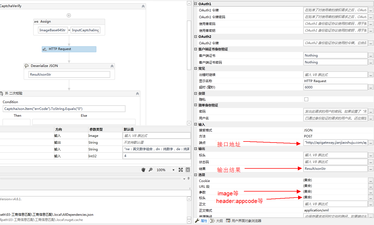Click the output panel pin icon
Image resolution: width=374 pixels, height=225 pixels.
[x=188, y=179]
